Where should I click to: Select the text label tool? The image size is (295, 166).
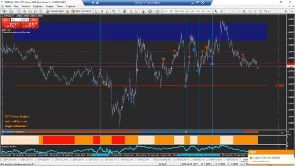click(260, 11)
